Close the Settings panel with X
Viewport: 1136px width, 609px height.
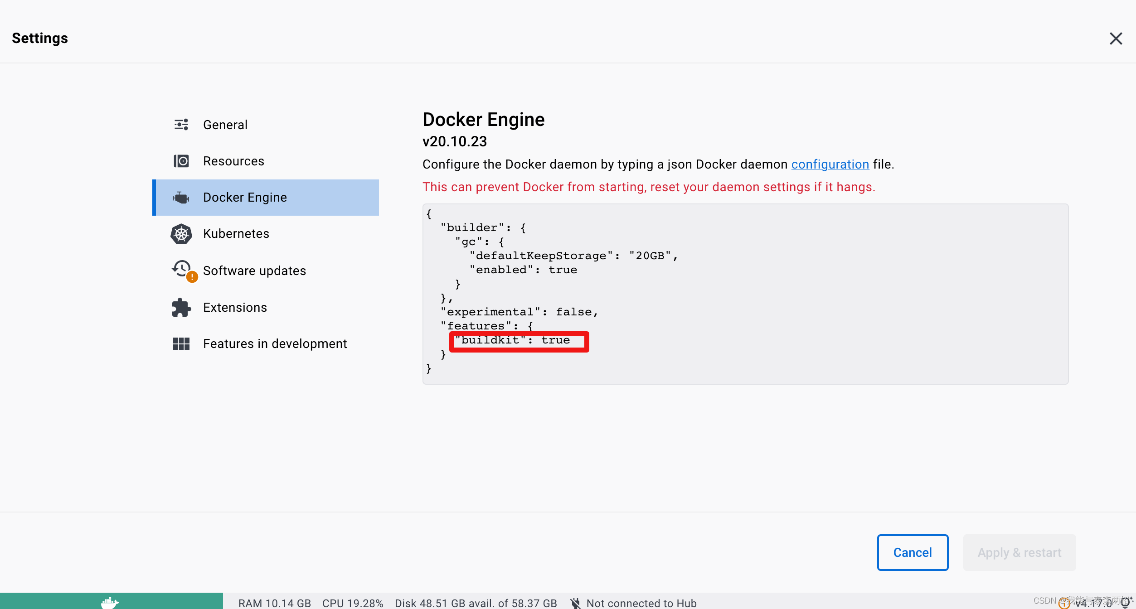[1116, 39]
